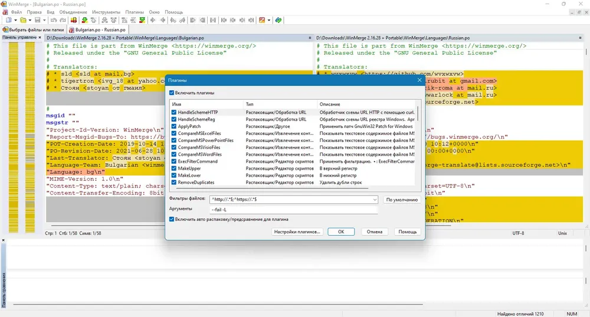The width and height of the screenshot is (590, 317).
Task: Toggle auto unpack/prediff plugin checkbox
Action: click(172, 219)
